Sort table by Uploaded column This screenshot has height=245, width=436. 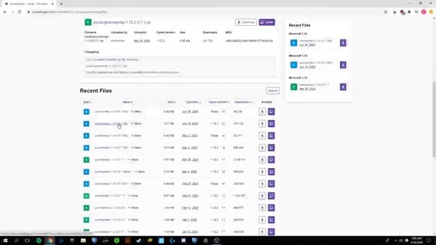[193, 102]
